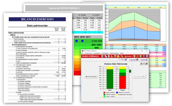The width and height of the screenshot is (172, 106).
Task: Click the MKT Analisi di Bilancio app icon
Action: point(83,51)
